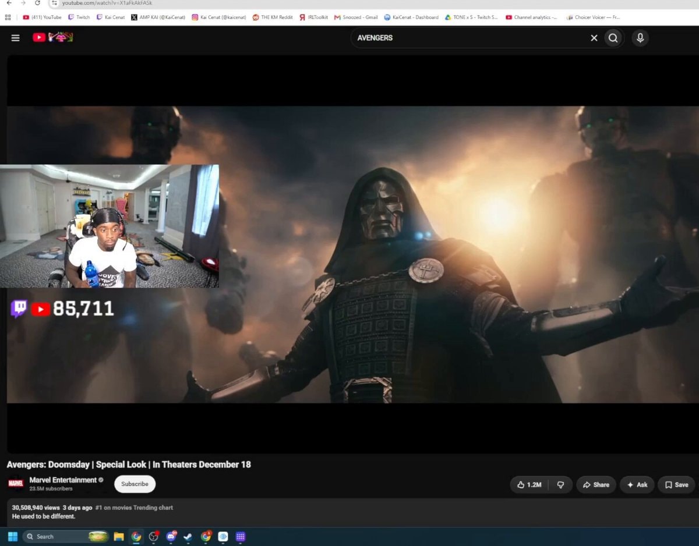Open site information icon in address bar

click(x=54, y=3)
